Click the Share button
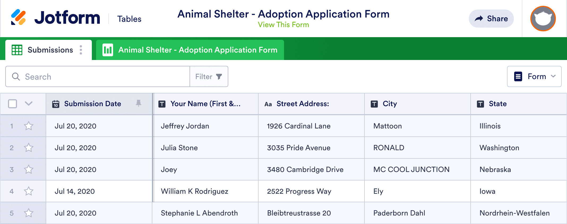This screenshot has height=224, width=567. coord(491,18)
